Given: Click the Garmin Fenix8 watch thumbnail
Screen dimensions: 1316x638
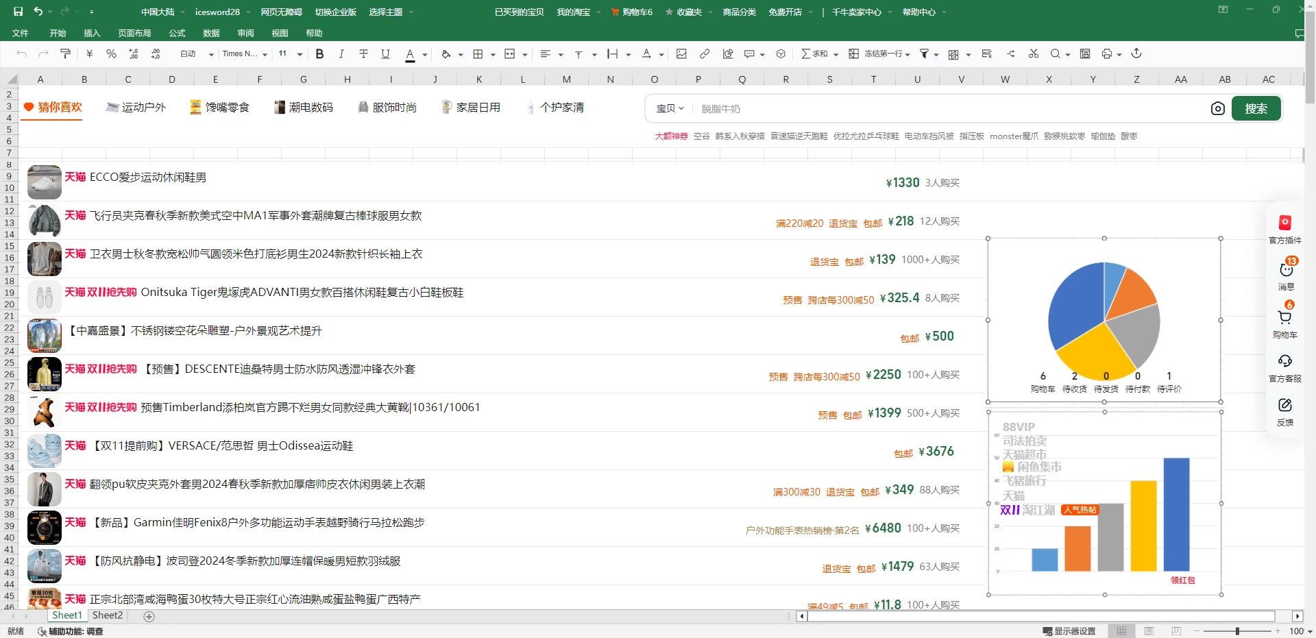Looking at the screenshot, I should pyautogui.click(x=45, y=528).
